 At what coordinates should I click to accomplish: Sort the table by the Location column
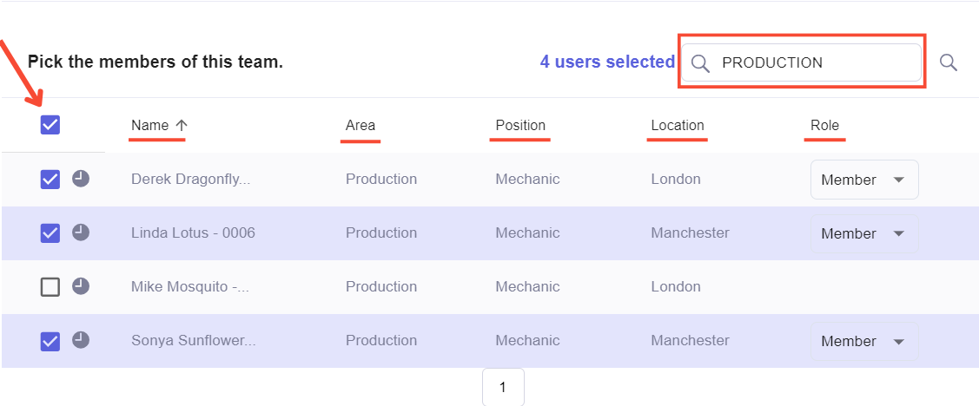pyautogui.click(x=678, y=125)
